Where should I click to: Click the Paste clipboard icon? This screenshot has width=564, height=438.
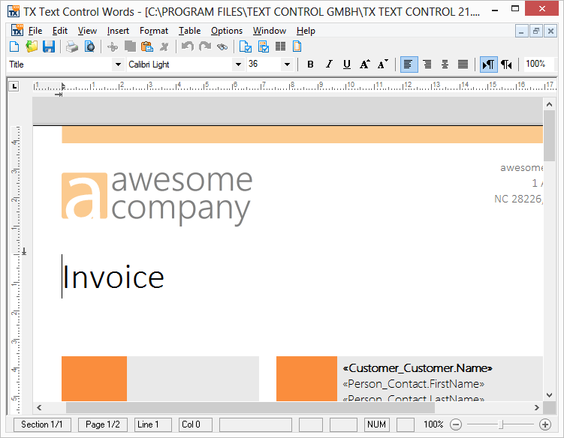(147, 46)
